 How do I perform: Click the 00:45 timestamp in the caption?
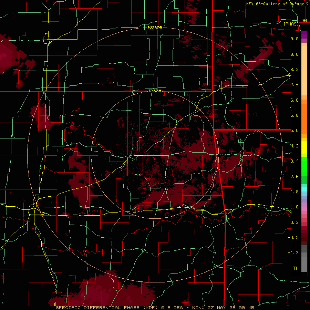[246, 308]
